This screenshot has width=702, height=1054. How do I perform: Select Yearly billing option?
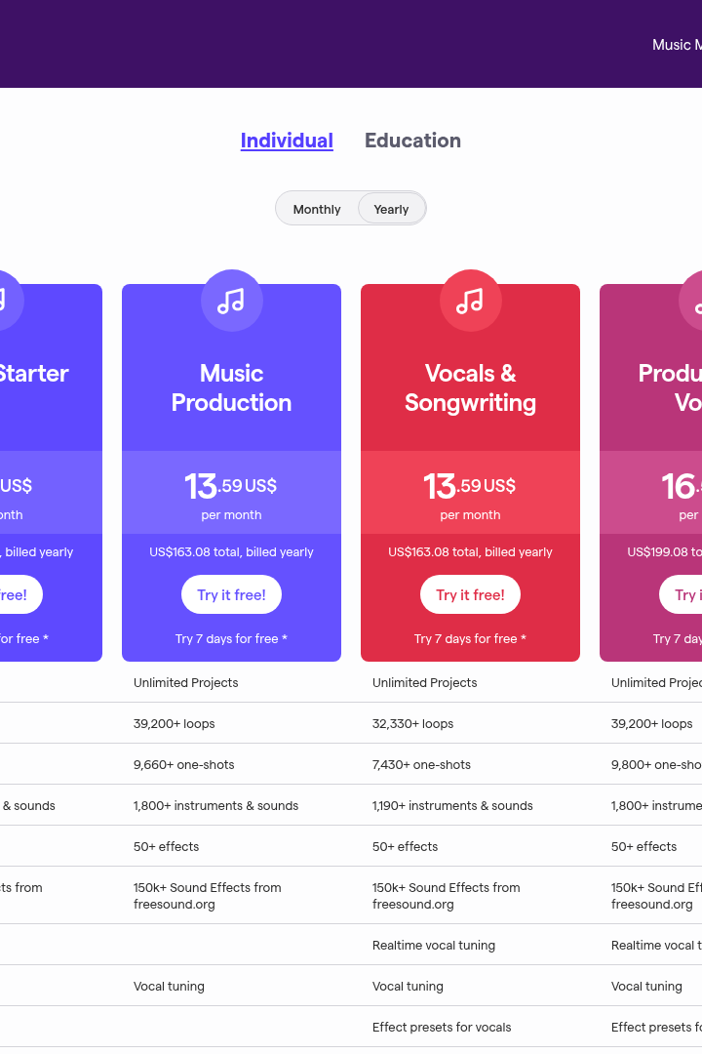391,209
